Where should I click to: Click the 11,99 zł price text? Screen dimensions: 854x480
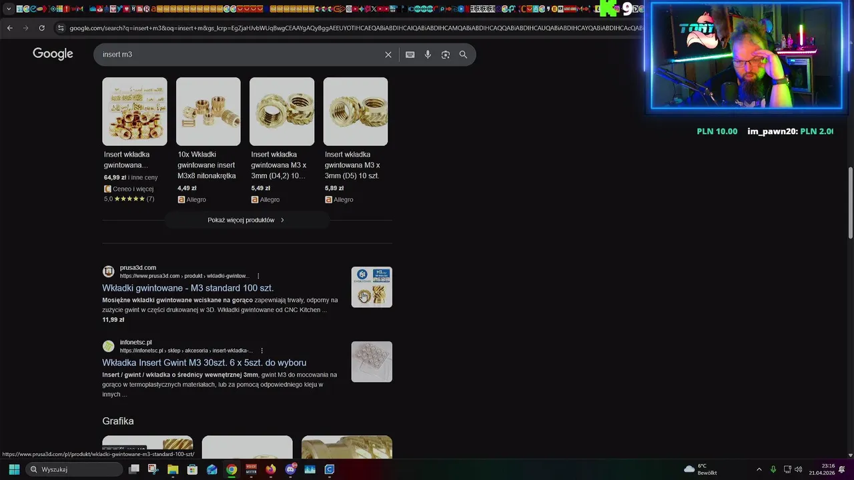(x=113, y=320)
